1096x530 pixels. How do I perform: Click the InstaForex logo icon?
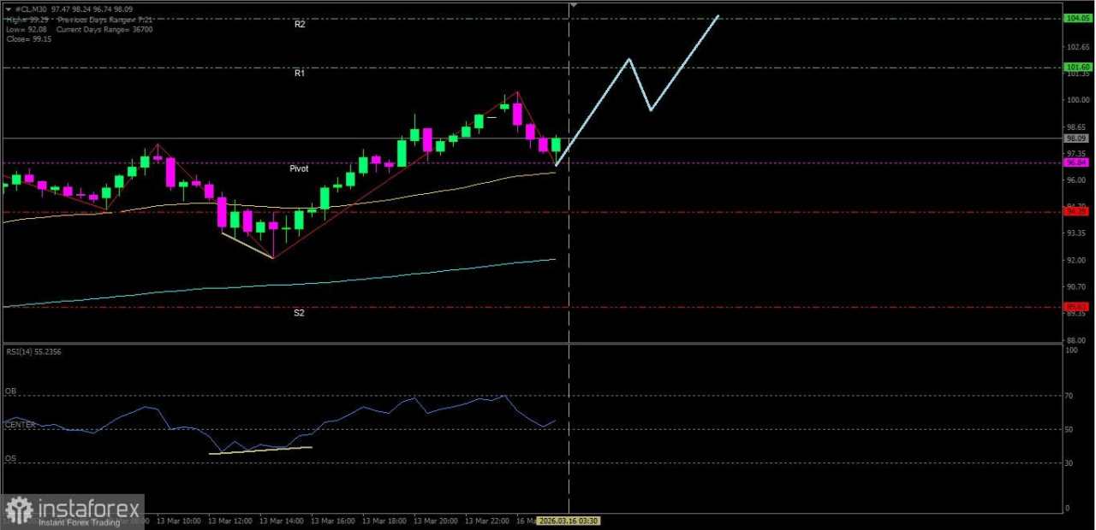pyautogui.click(x=19, y=510)
